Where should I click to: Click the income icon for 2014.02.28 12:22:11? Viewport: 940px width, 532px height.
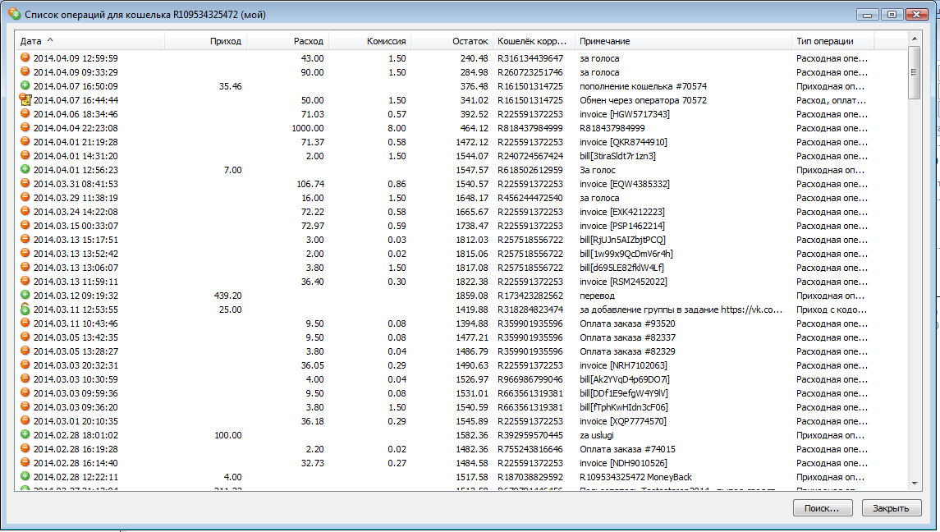(25, 476)
